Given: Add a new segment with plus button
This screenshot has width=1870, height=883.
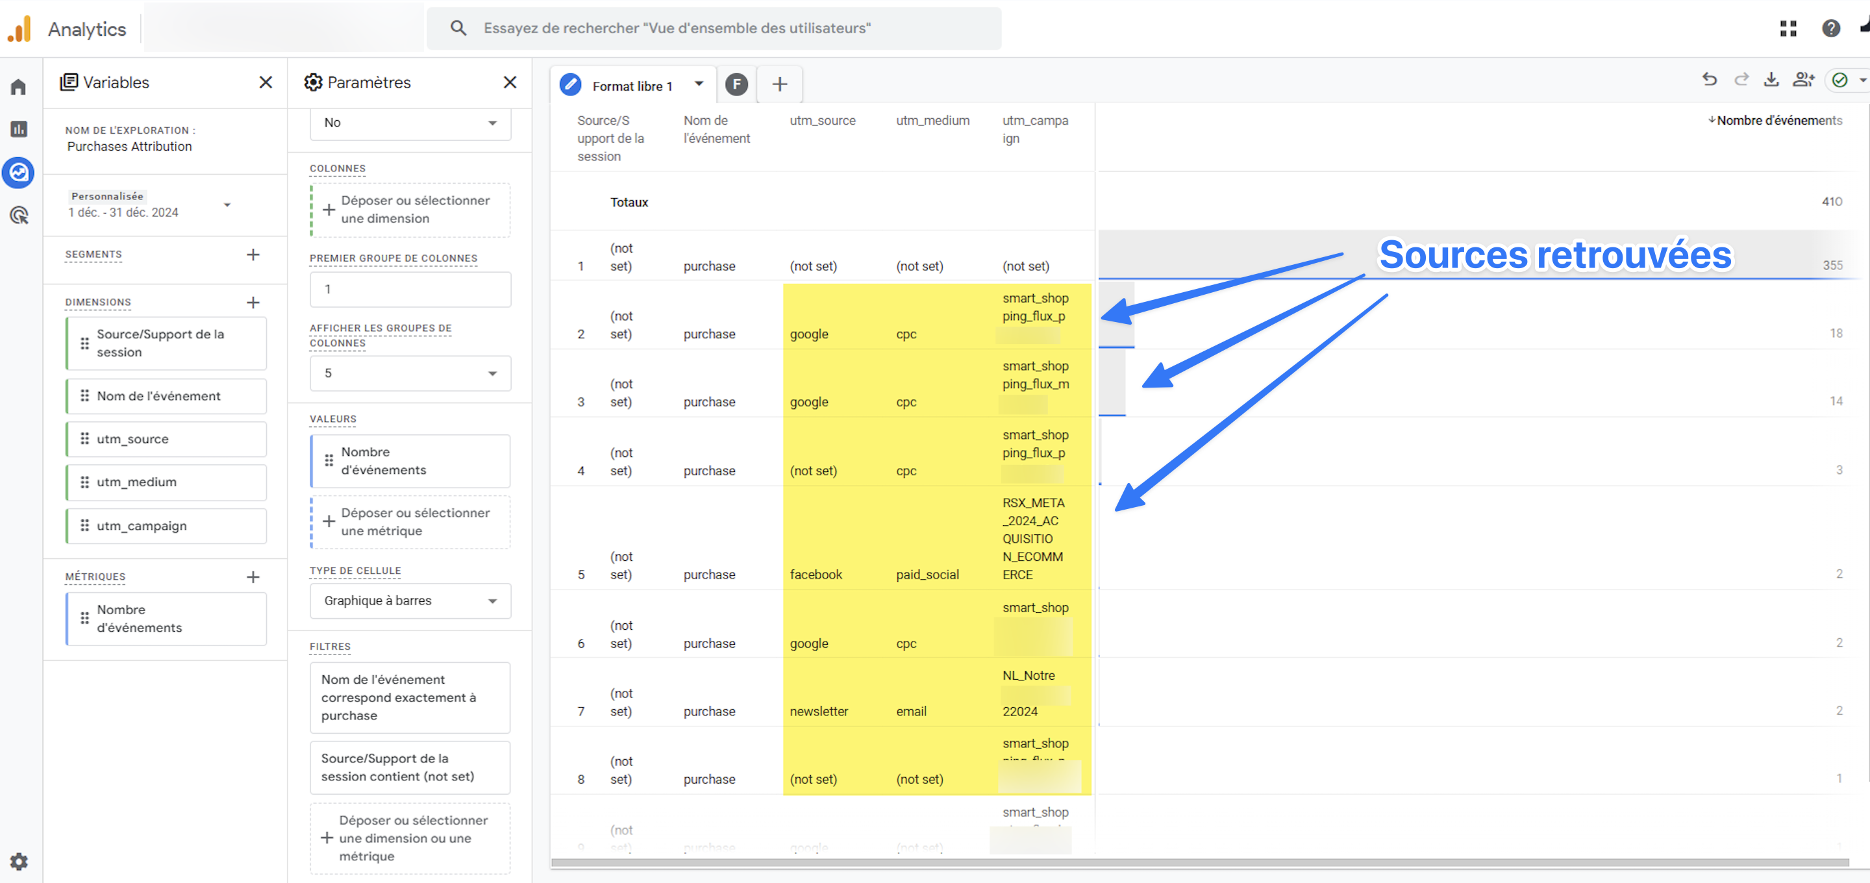Looking at the screenshot, I should (x=253, y=255).
